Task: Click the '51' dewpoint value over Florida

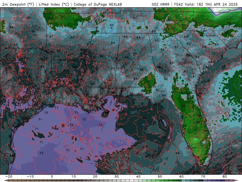Action: [197, 137]
